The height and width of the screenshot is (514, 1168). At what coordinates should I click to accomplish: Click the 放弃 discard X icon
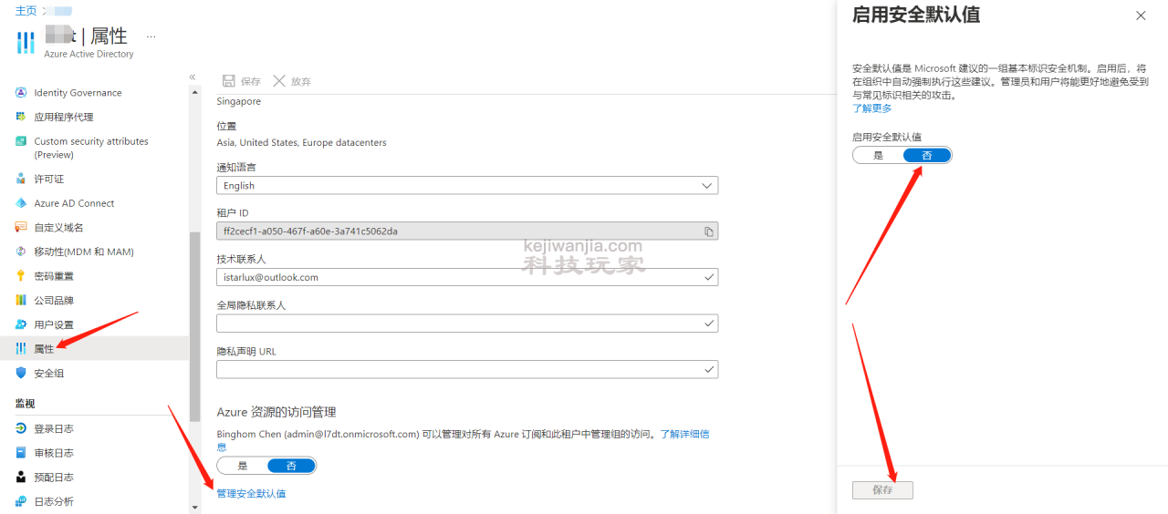279,81
